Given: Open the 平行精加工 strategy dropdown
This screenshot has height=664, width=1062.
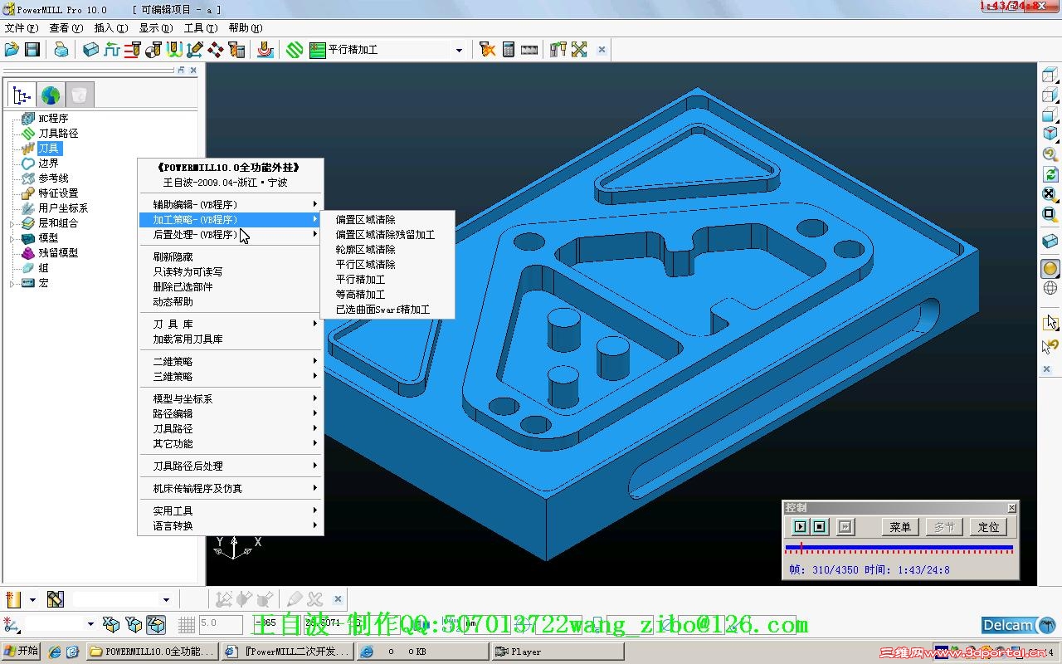Looking at the screenshot, I should click(x=459, y=50).
